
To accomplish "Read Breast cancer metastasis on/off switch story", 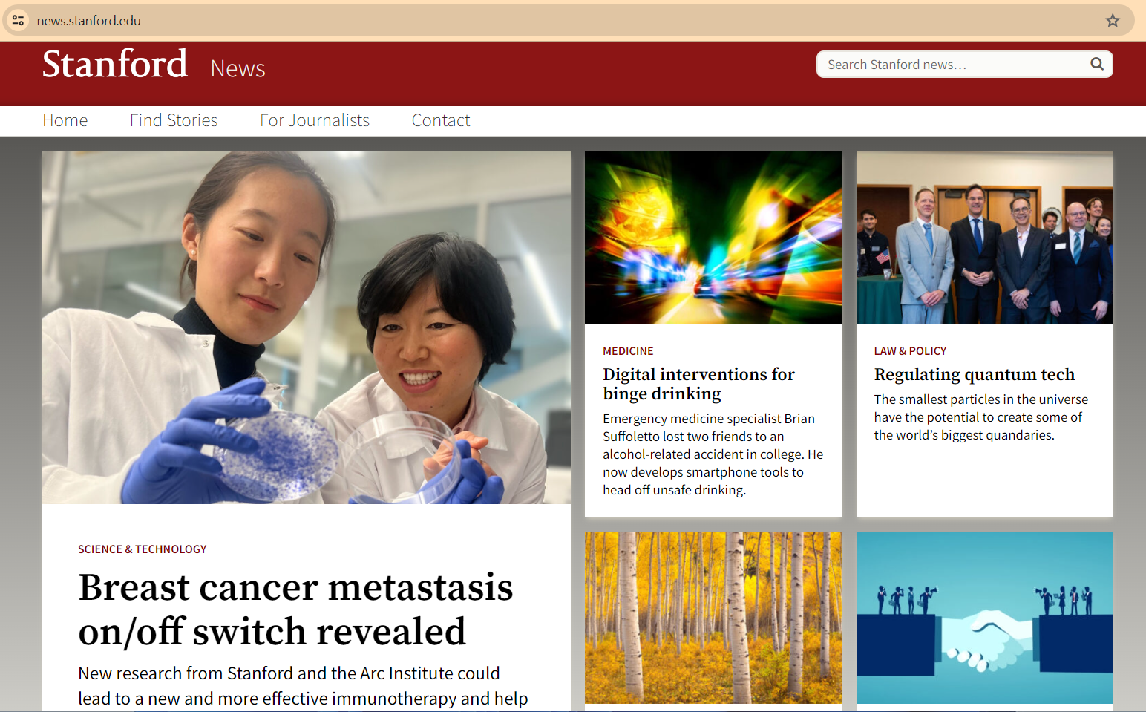I will (295, 609).
